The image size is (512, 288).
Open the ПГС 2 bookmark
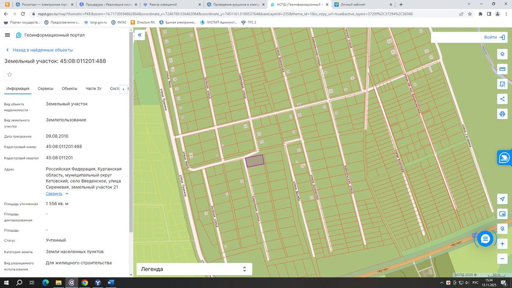(x=249, y=22)
